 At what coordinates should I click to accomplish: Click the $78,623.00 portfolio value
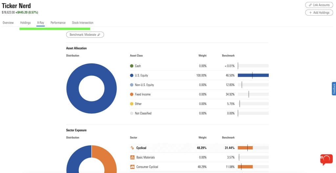8,12
